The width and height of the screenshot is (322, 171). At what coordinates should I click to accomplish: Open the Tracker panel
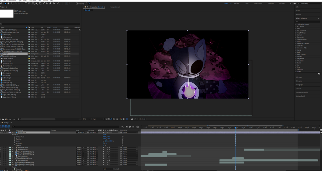tap(298, 88)
